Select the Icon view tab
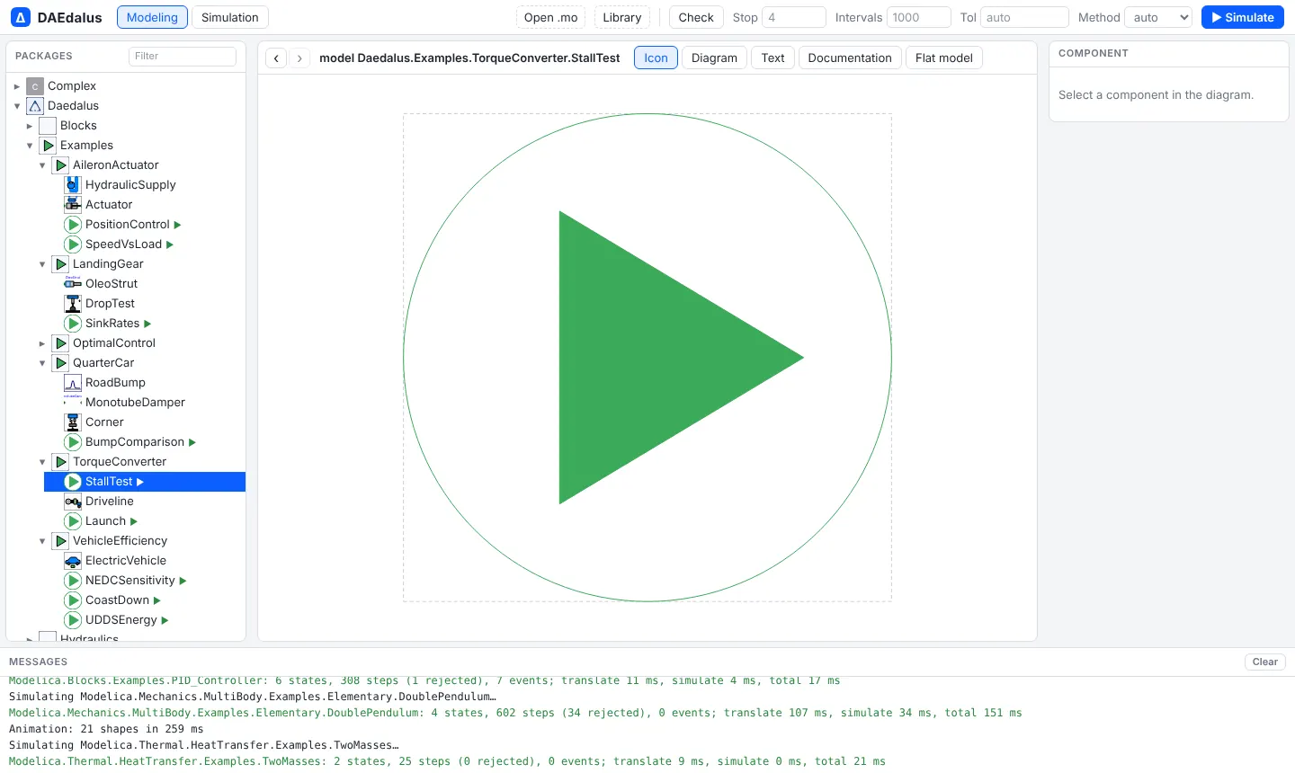 pyautogui.click(x=656, y=58)
